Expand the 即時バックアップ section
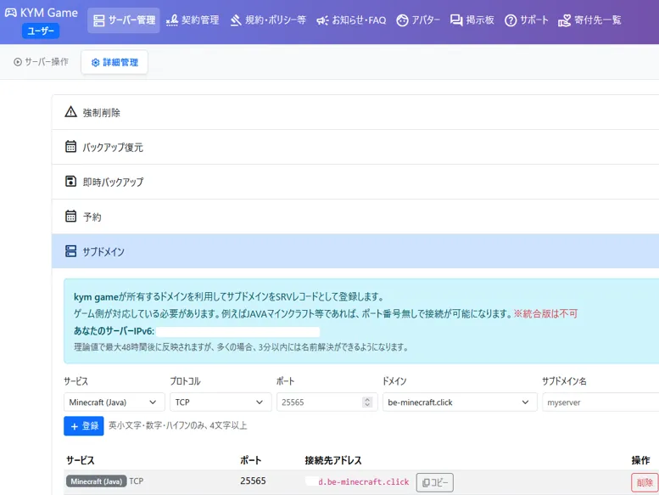Screen dimensions: 659x495 point(112,182)
